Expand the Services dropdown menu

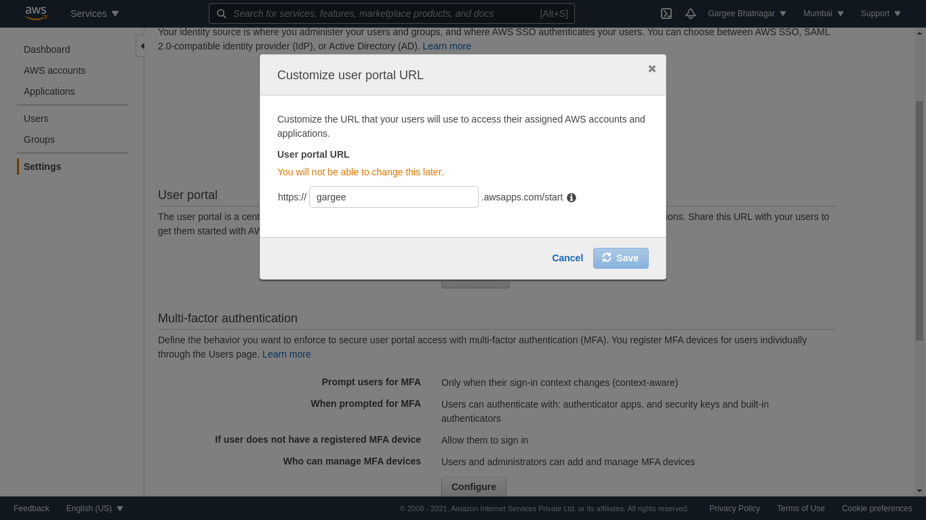pos(94,14)
